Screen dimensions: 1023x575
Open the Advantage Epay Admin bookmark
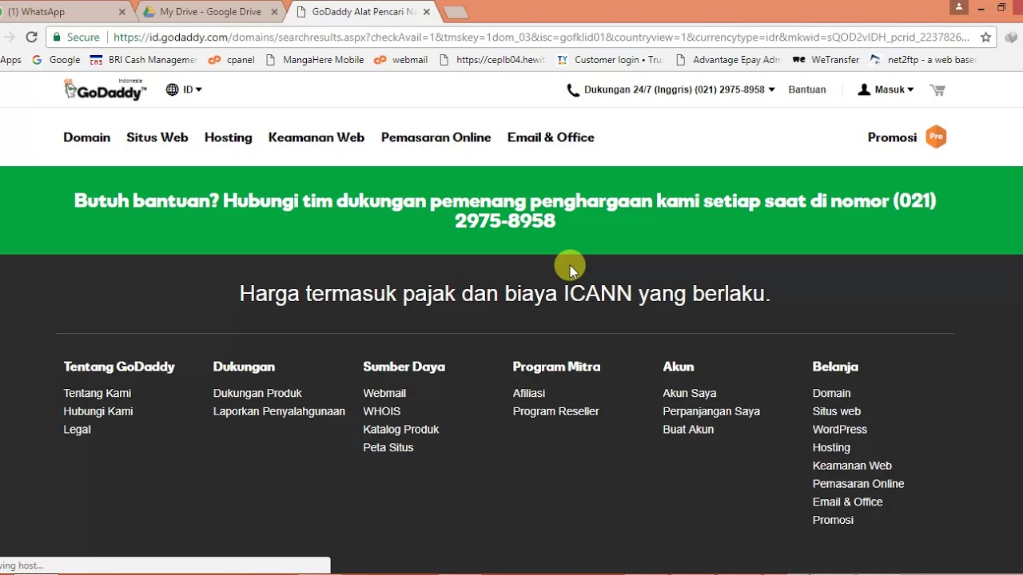[x=728, y=60]
